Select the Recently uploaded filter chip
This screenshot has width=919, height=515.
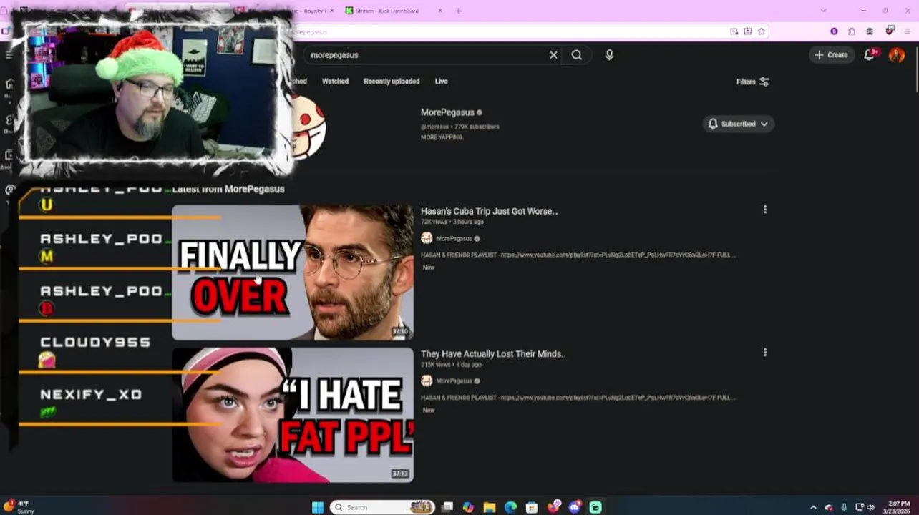click(392, 82)
